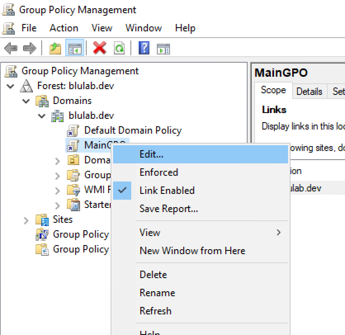Expand the Sites tree node

coord(26,220)
